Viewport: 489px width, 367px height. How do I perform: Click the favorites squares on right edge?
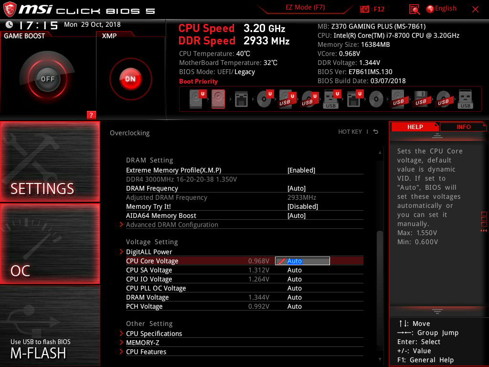484,219
